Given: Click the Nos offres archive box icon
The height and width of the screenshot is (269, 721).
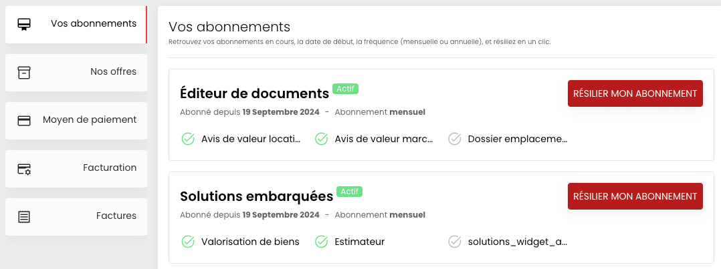Looking at the screenshot, I should tap(24, 73).
